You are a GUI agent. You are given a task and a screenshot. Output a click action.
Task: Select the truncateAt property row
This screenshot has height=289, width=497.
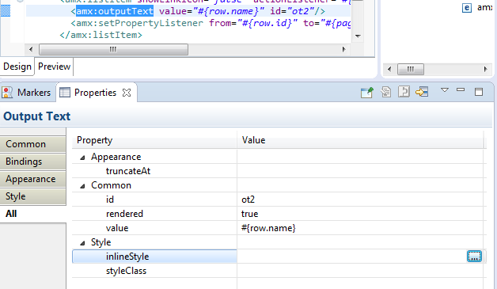click(279, 171)
